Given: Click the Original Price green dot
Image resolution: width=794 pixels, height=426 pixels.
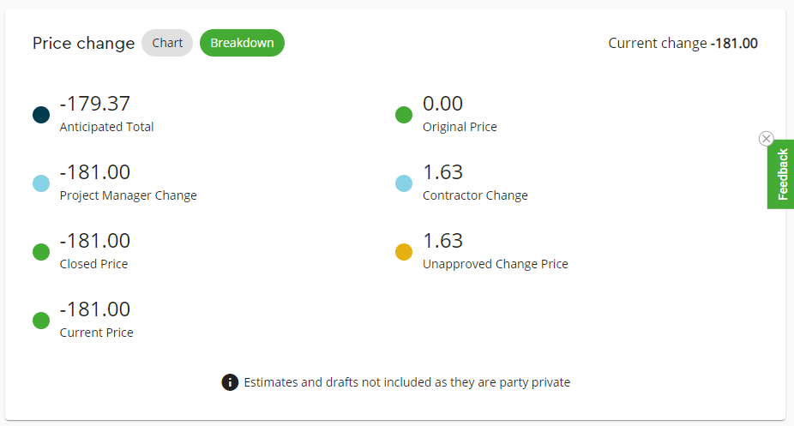Looking at the screenshot, I should (x=404, y=115).
